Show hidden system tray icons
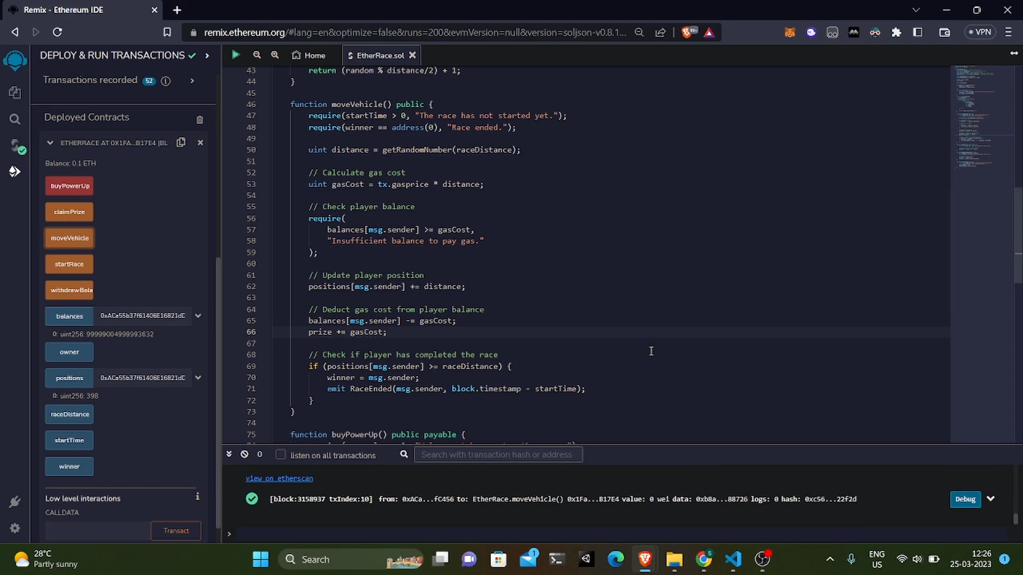 (830, 559)
